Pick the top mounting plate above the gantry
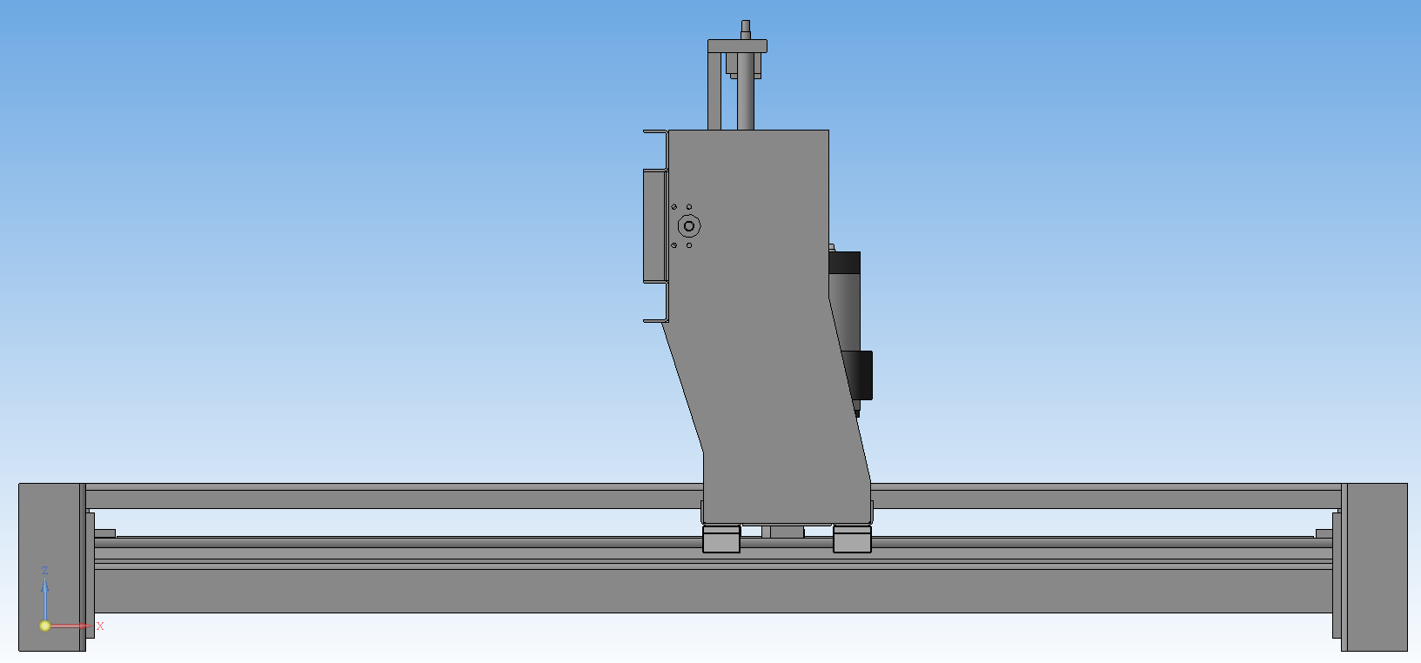Image resolution: width=1421 pixels, height=663 pixels. (737, 46)
